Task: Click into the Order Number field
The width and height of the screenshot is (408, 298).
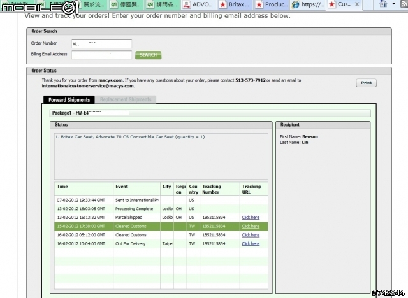Action: pos(102,44)
